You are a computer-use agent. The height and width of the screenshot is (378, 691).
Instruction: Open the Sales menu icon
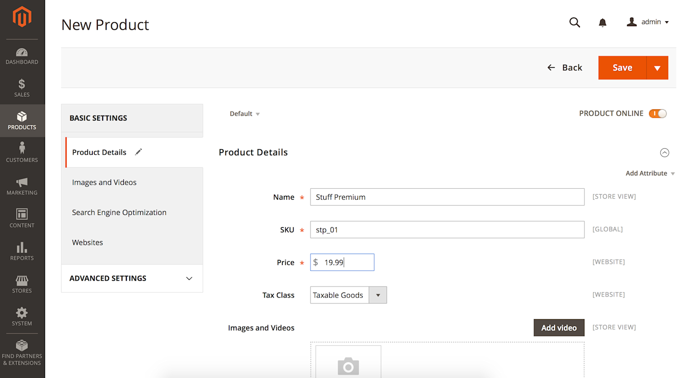[x=22, y=88]
